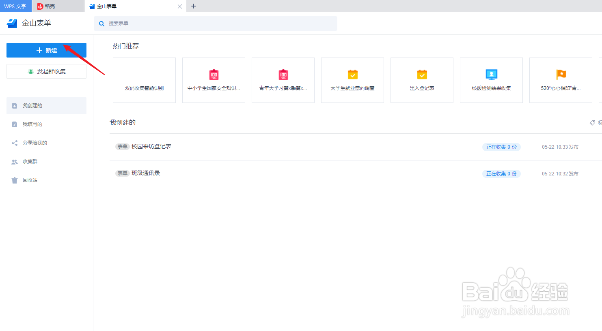Viewport: 602px width, 331px height.
Task: Open 出入登记表 calendar icon
Action: click(422, 75)
